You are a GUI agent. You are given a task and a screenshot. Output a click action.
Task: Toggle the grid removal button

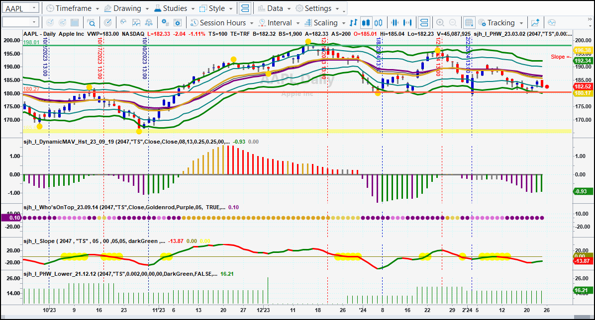coord(469,23)
